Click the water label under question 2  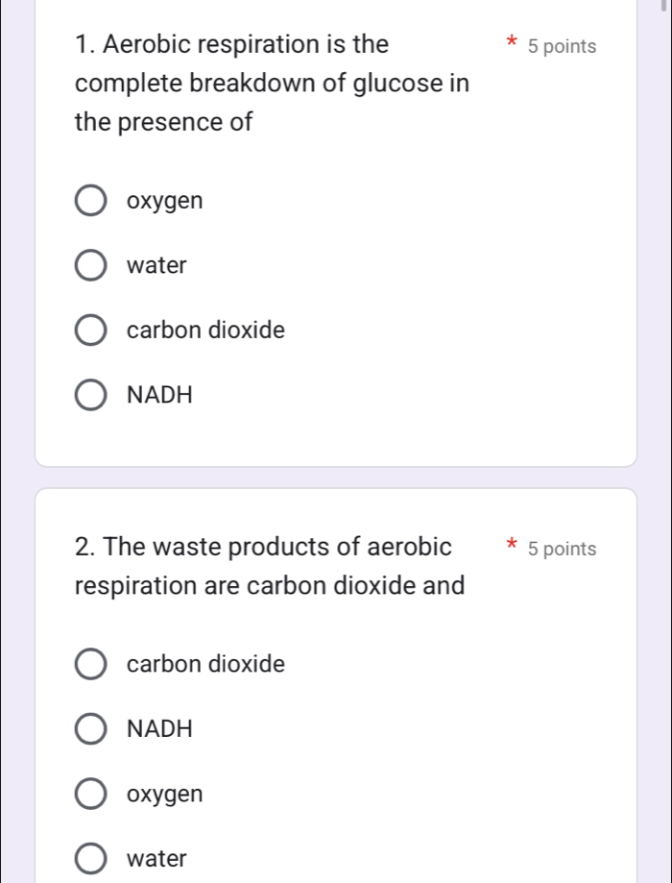[x=156, y=858]
